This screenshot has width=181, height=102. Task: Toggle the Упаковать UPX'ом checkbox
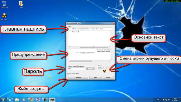pyautogui.click(x=68, y=74)
